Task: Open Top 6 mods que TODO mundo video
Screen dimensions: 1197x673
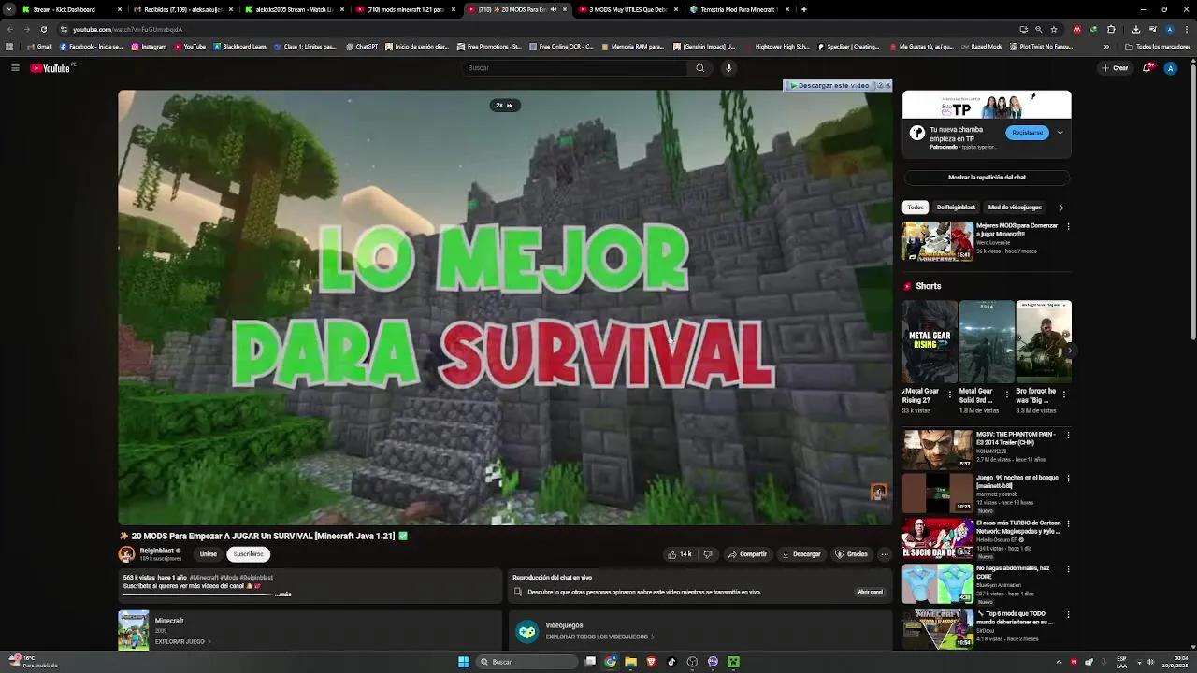Action: point(937,629)
